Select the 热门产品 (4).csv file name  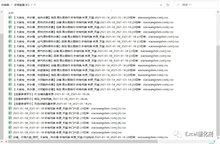[70, 123]
